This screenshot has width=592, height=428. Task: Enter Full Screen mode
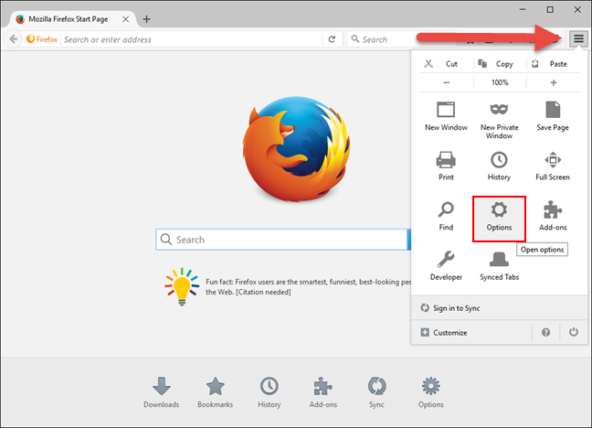tap(553, 166)
